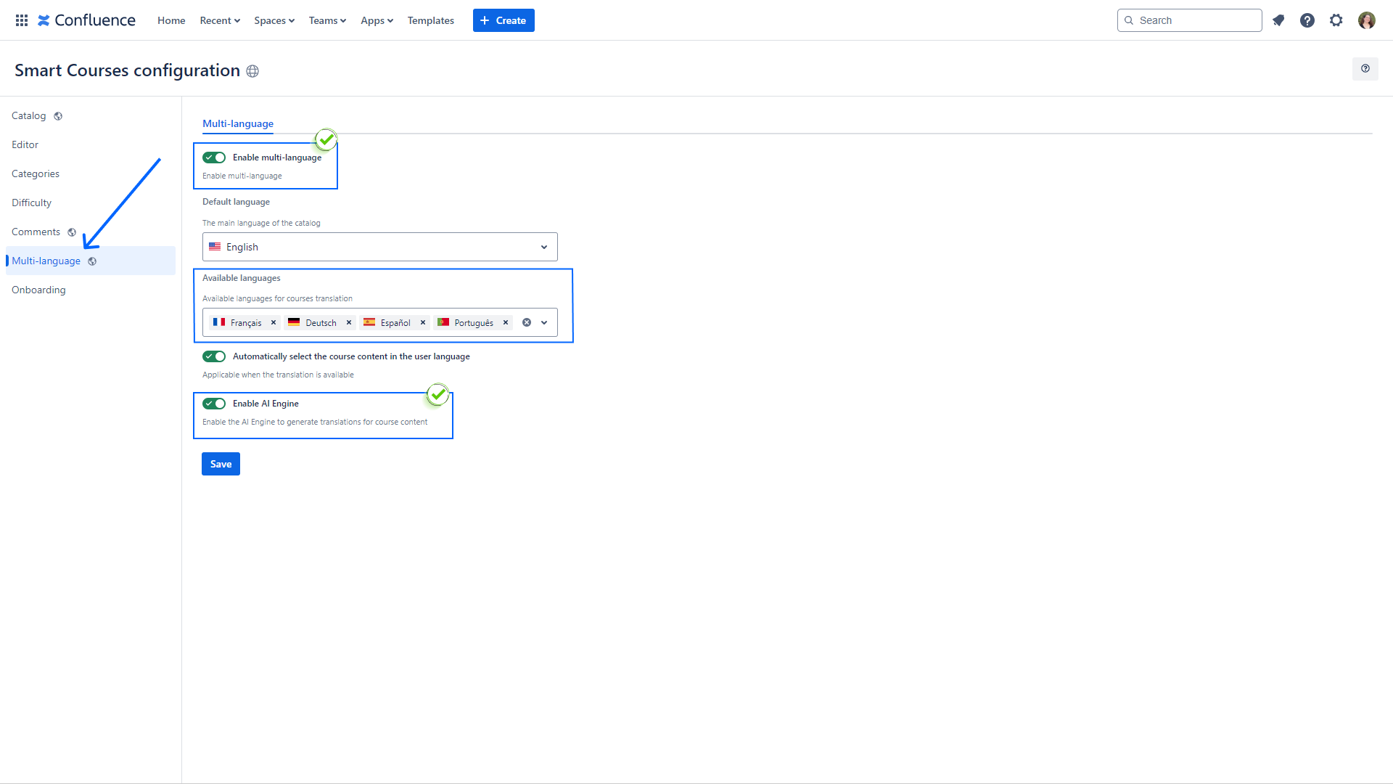Click the Save button
The width and height of the screenshot is (1393, 784).
click(x=221, y=464)
